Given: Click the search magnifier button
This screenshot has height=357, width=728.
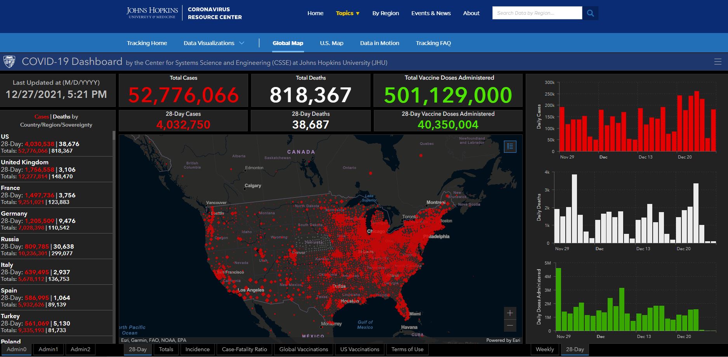Looking at the screenshot, I should coord(590,13).
